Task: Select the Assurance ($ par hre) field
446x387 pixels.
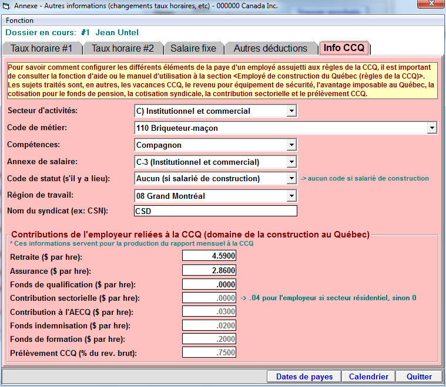Action: (x=209, y=270)
